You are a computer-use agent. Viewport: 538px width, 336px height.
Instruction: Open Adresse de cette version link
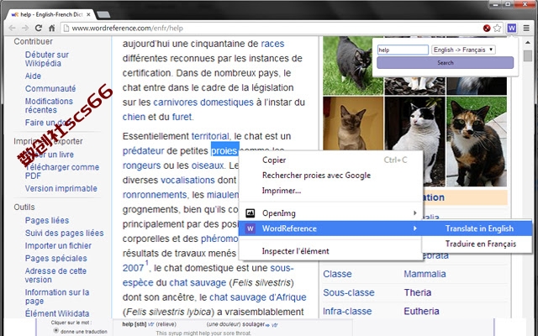55,276
